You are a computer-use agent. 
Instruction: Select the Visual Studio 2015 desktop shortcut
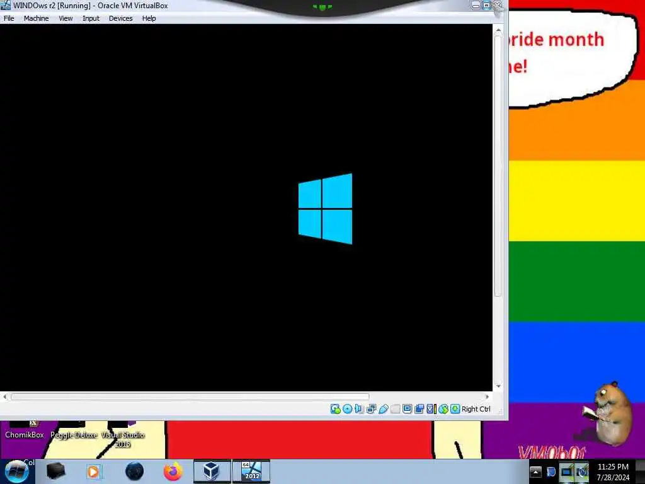coord(123,435)
